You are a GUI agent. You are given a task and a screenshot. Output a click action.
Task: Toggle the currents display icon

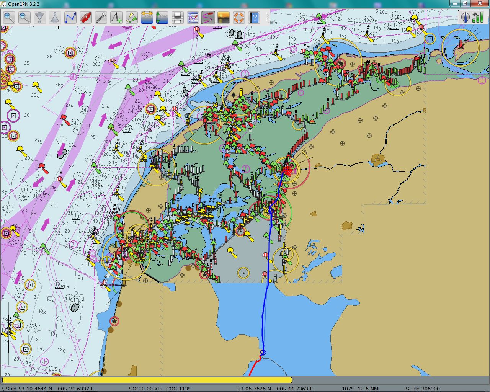click(x=147, y=18)
